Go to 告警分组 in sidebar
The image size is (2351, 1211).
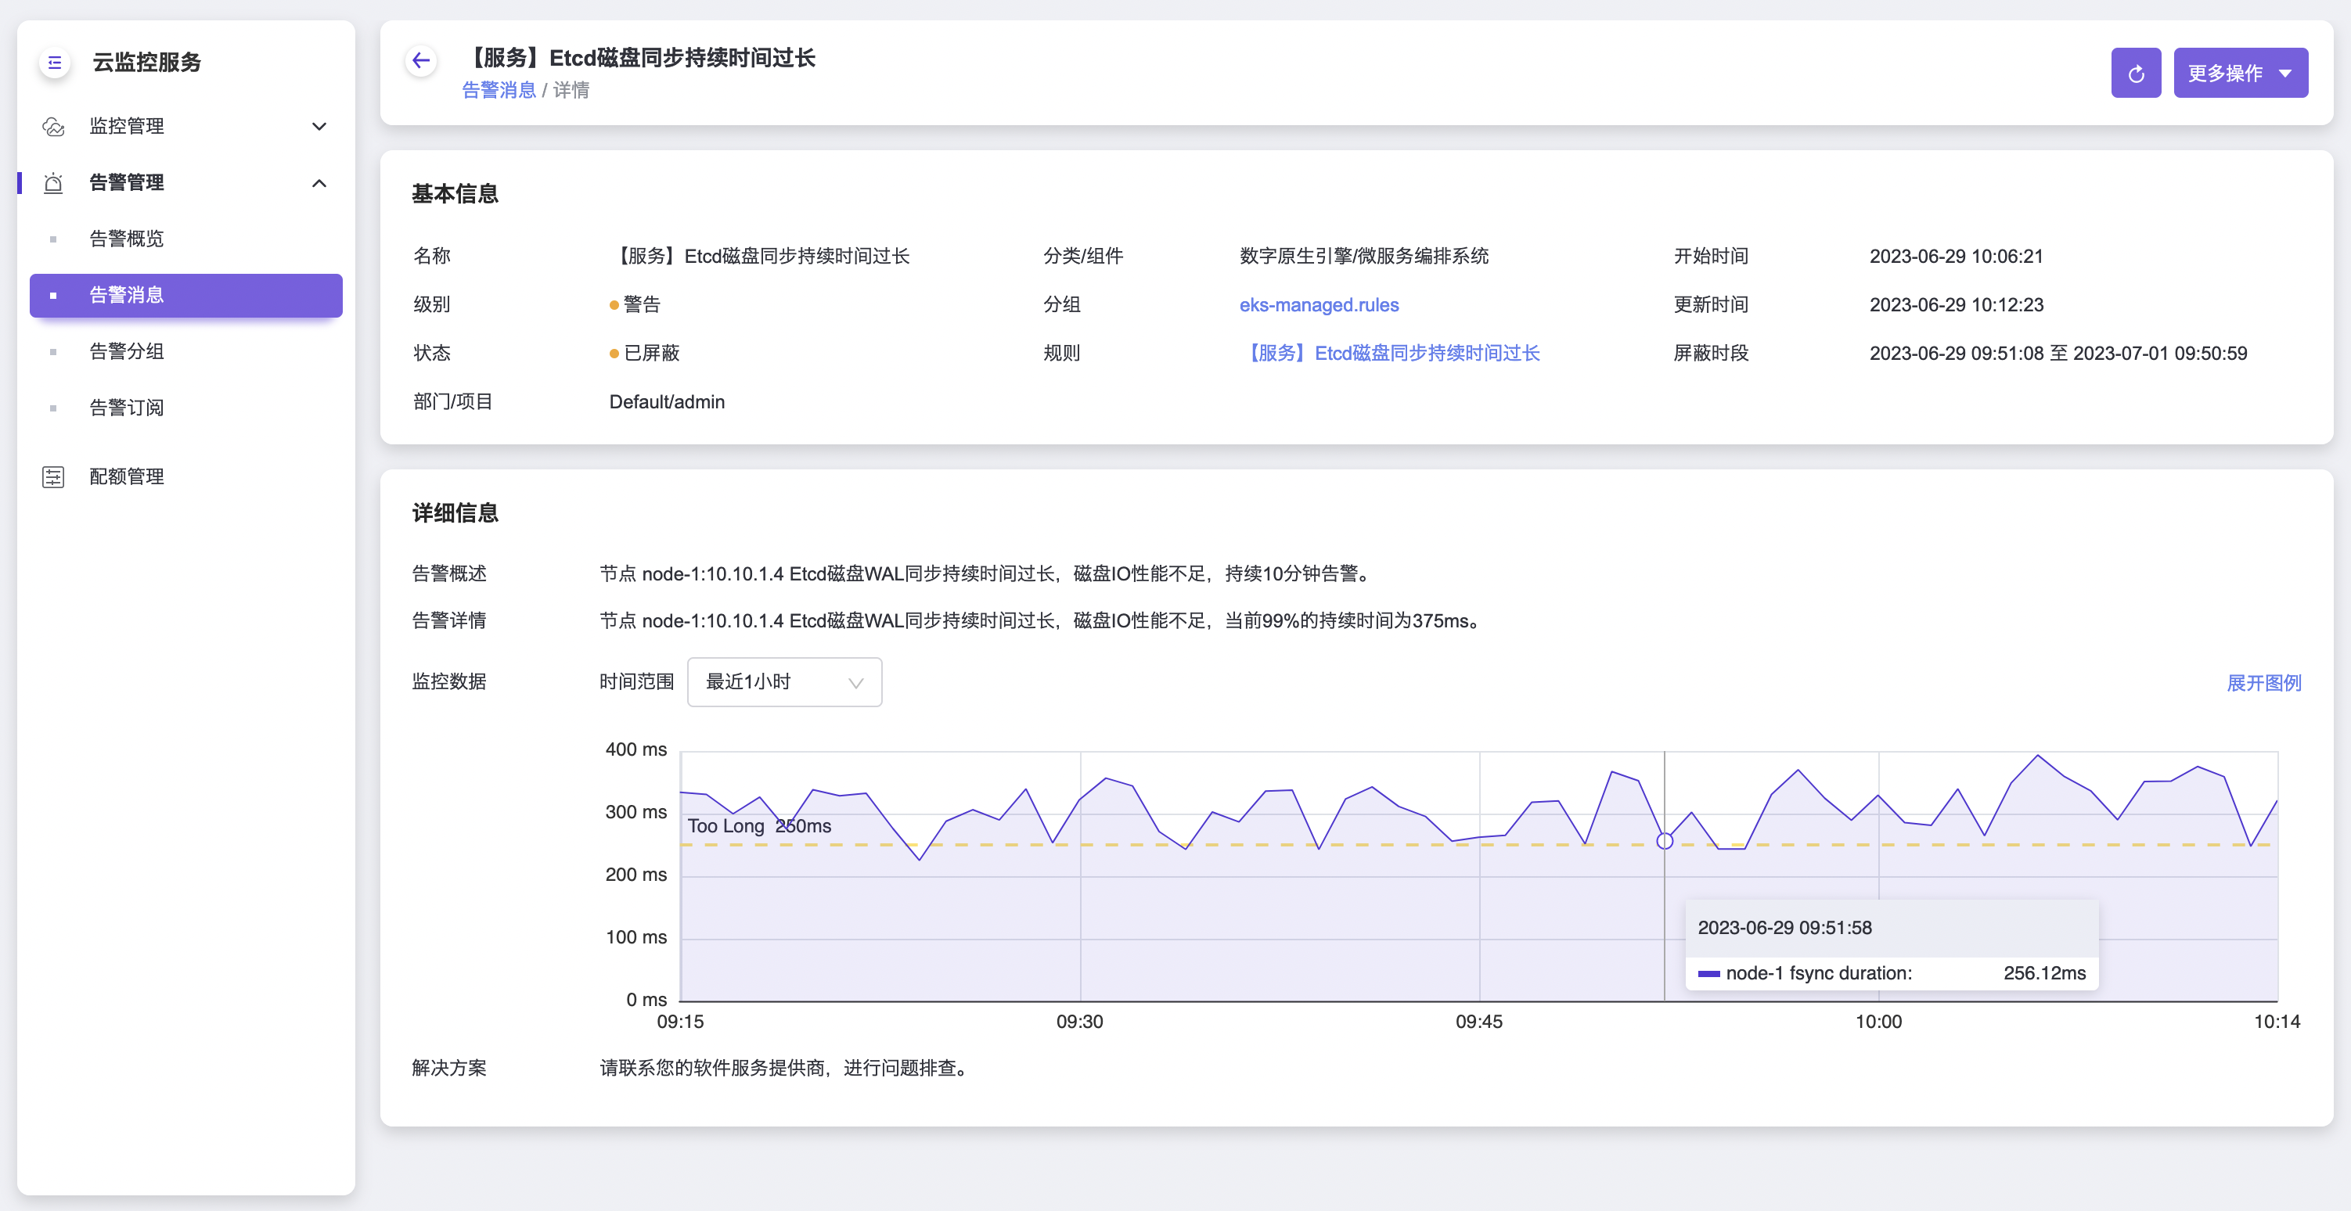(x=127, y=351)
